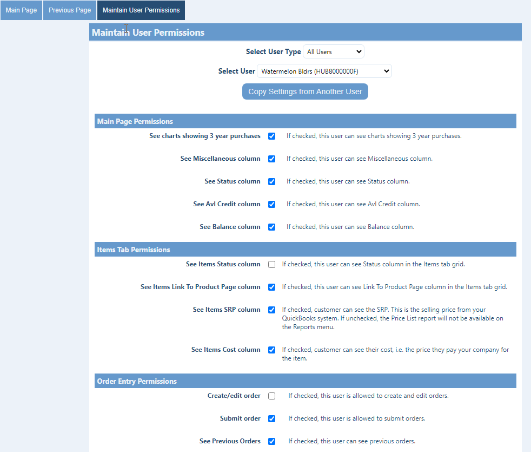Disable the See Status column checkbox
The width and height of the screenshot is (531, 452).
point(272,182)
